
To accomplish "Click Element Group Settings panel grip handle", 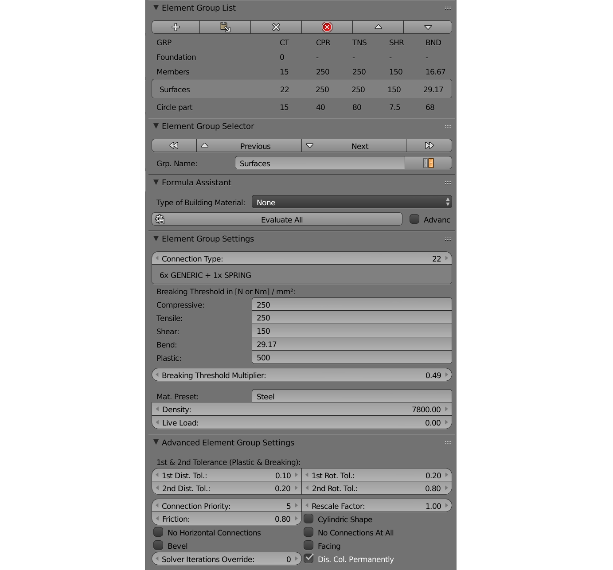I will [x=448, y=239].
